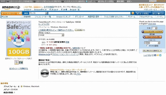
Task: Buy now with the 1-Click button
Action: click(152, 37)
